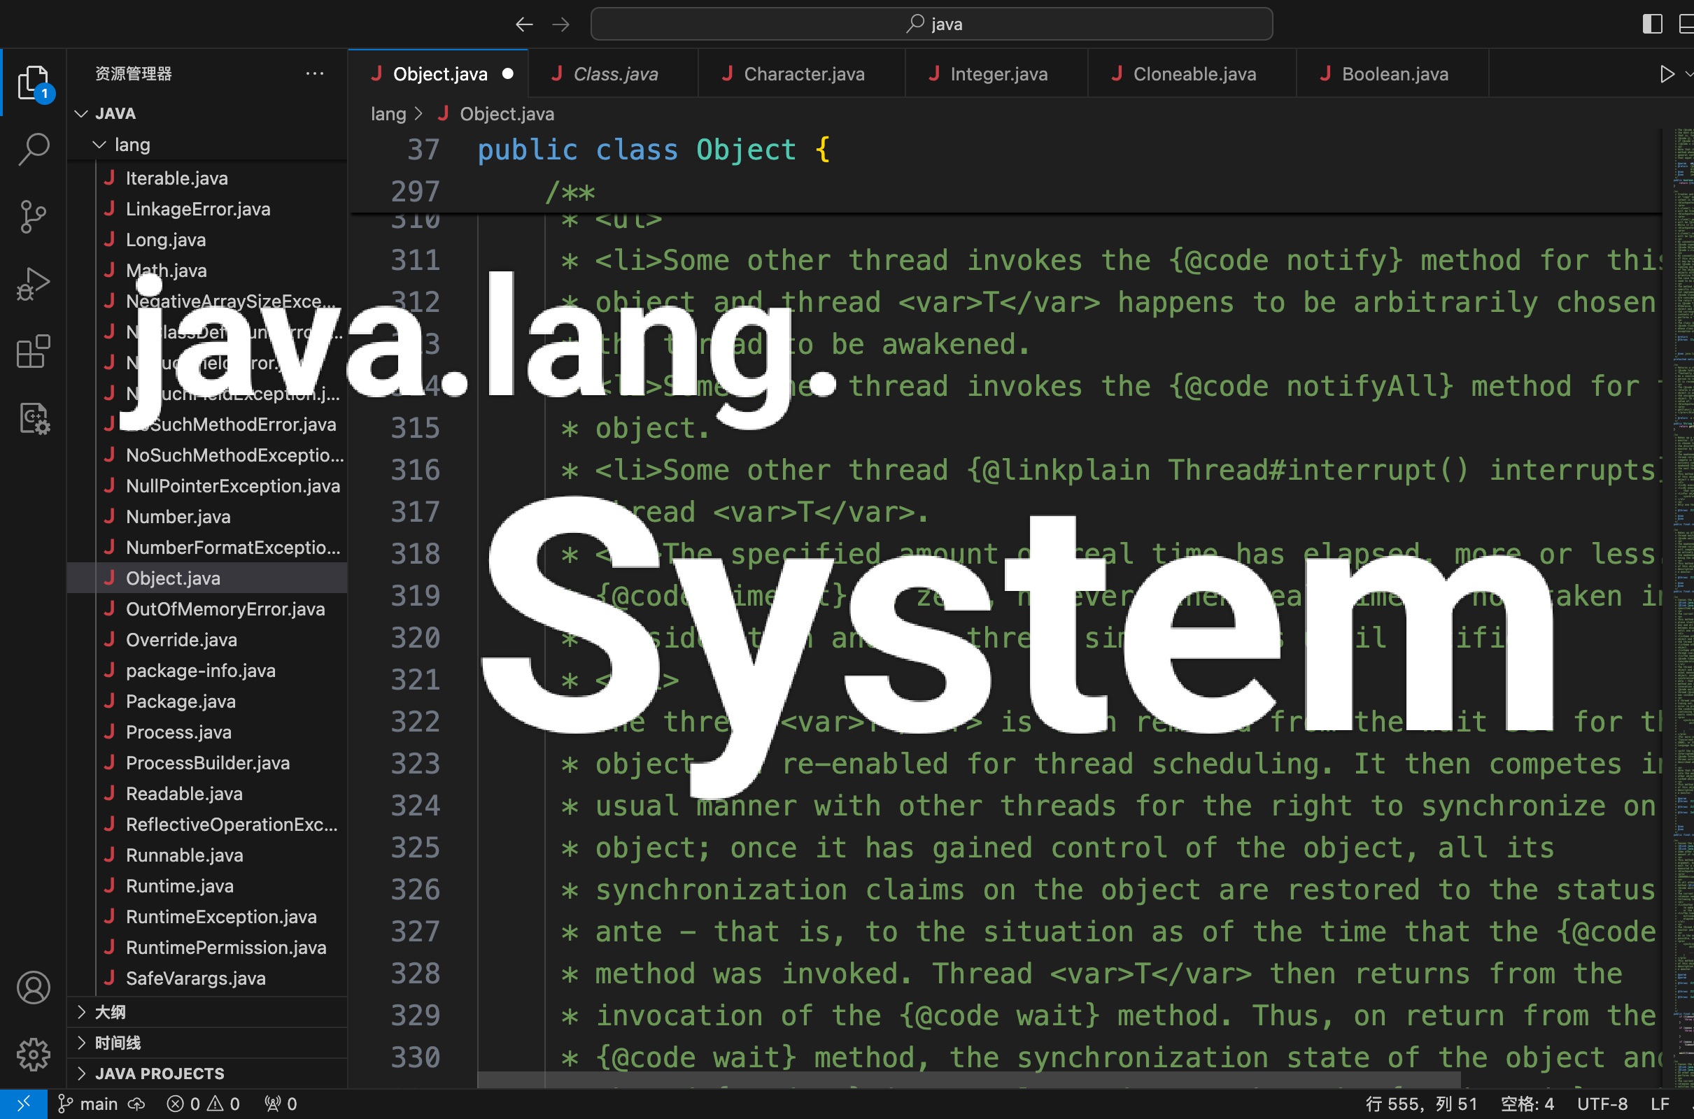
Task: Expand the 时间线 timeline section
Action: click(207, 1043)
